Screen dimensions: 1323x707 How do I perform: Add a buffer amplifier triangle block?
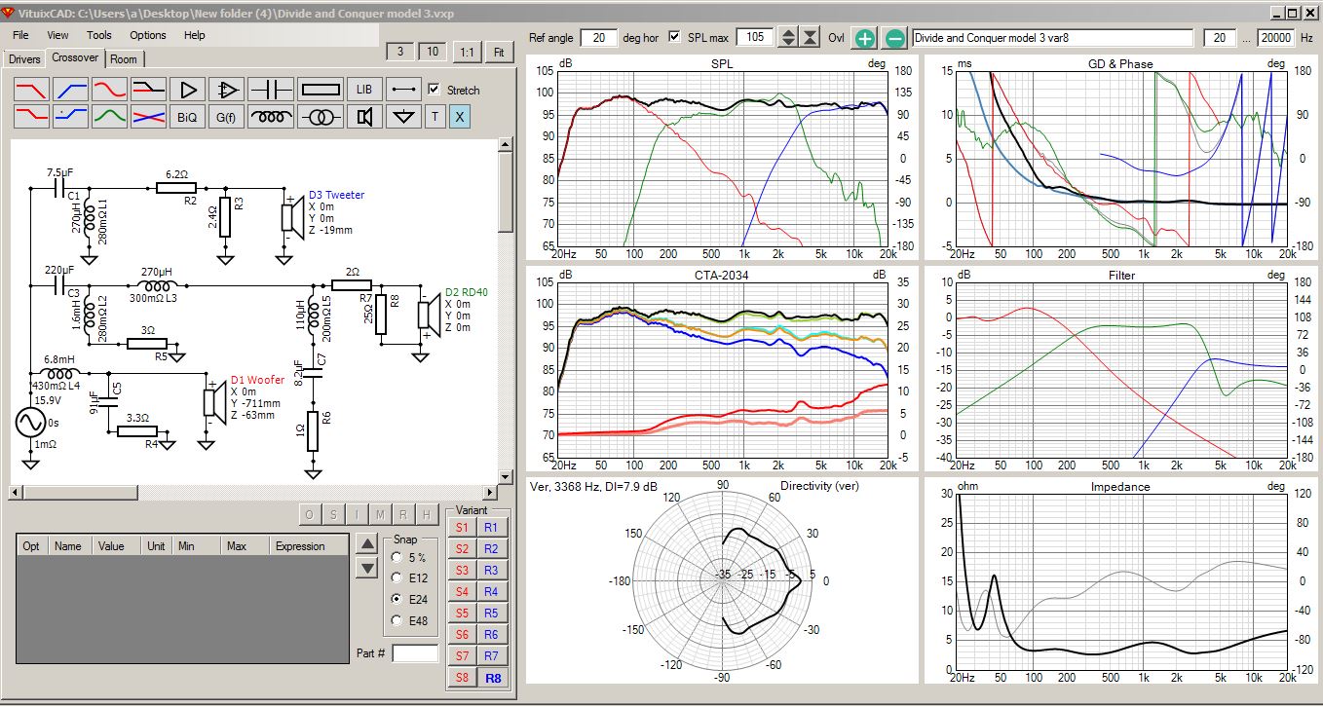tap(187, 90)
